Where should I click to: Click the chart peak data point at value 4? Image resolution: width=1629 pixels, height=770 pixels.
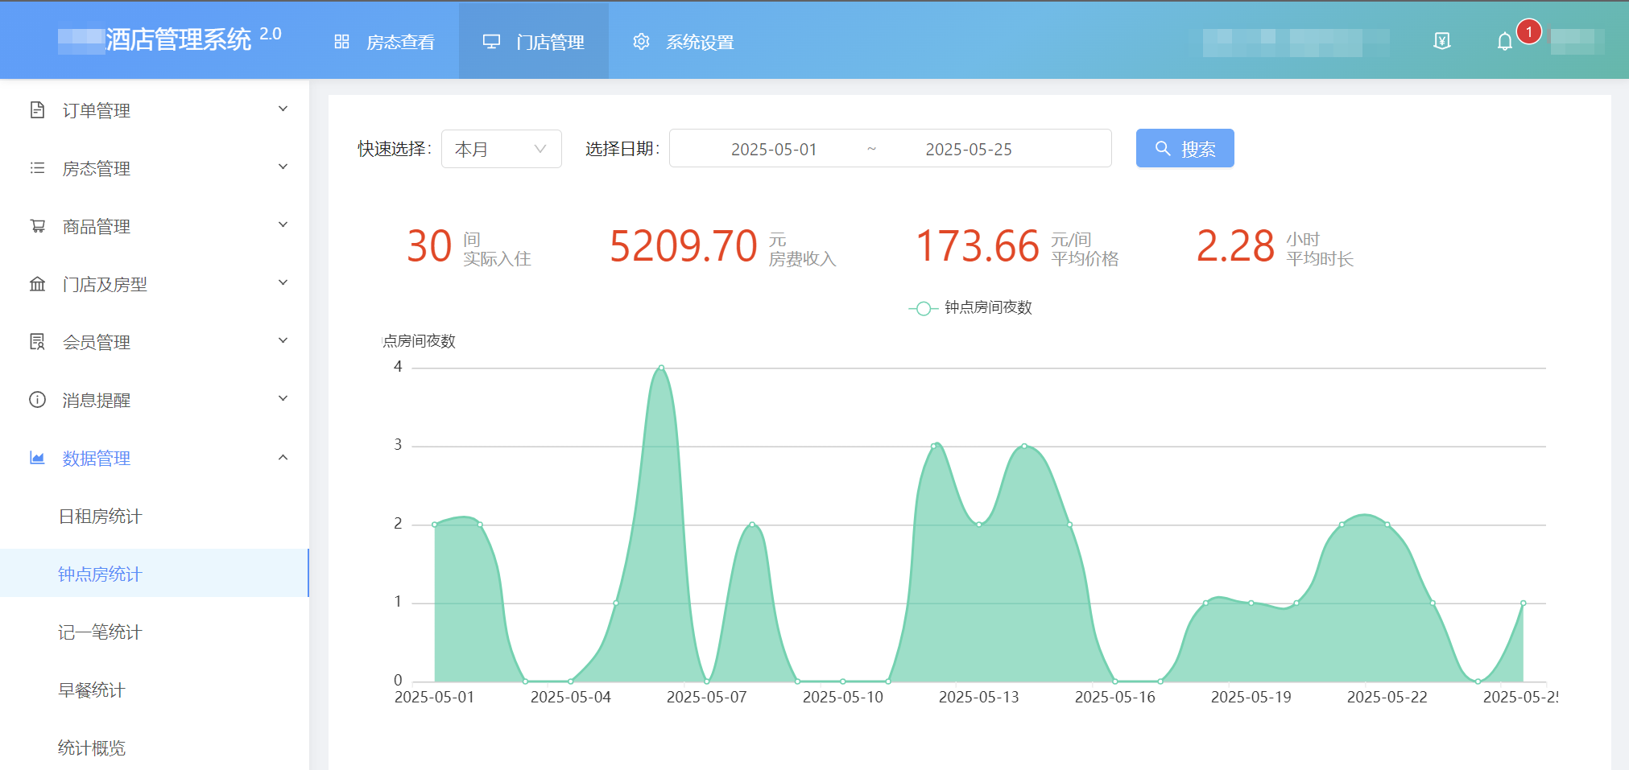pos(661,368)
